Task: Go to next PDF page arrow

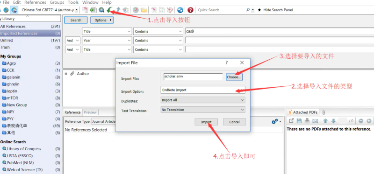Action: click(333, 121)
